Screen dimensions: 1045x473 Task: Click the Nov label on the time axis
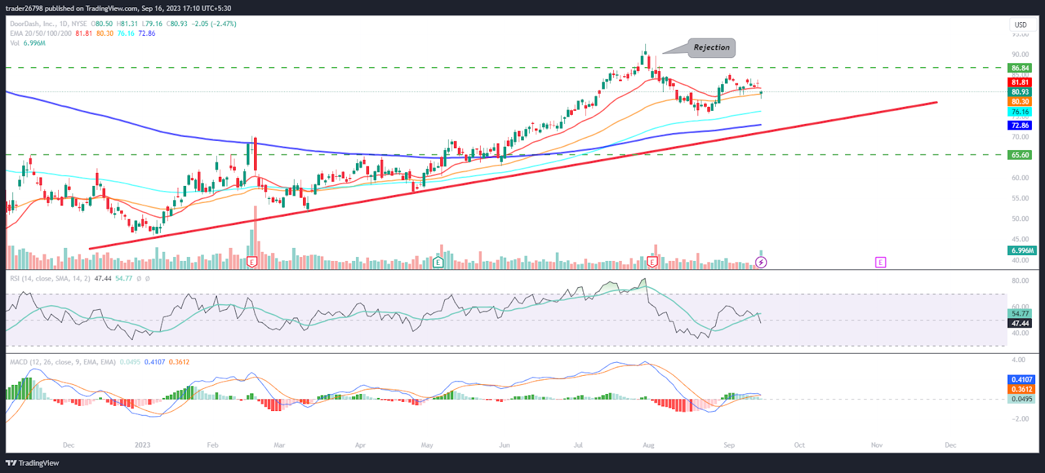point(877,446)
